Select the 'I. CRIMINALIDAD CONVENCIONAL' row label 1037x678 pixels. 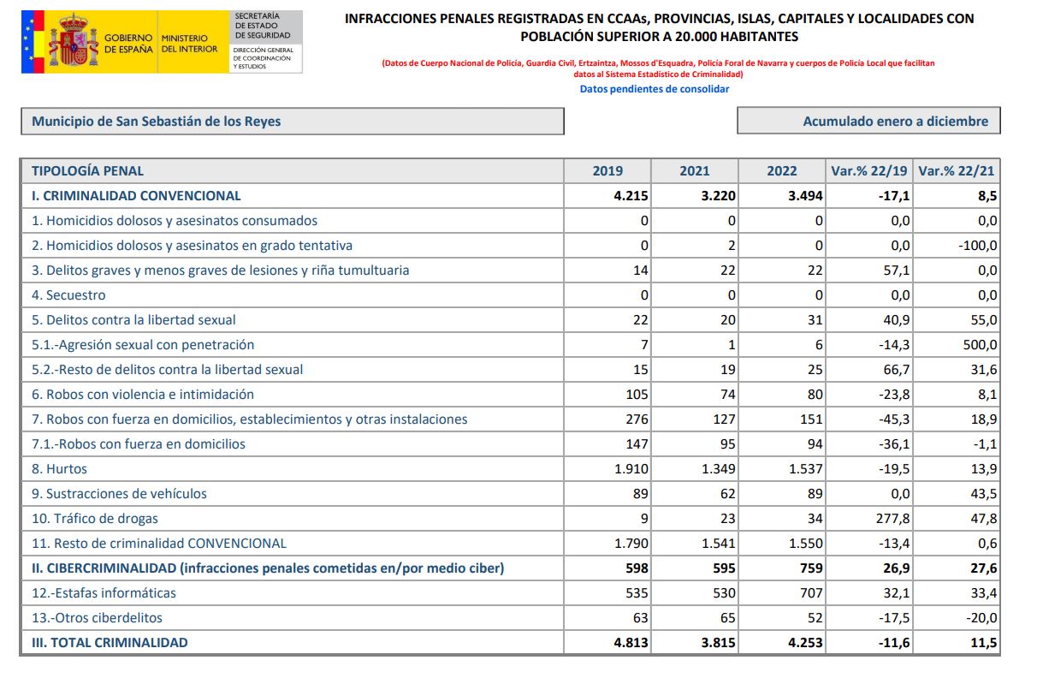click(136, 196)
